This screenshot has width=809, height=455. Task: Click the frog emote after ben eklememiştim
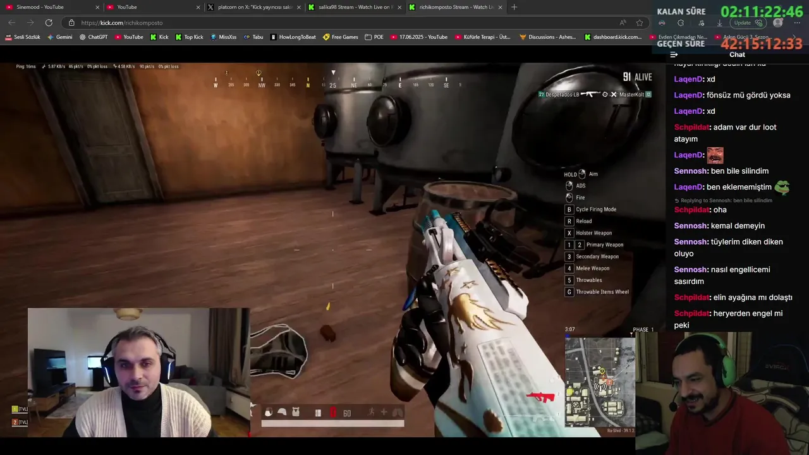[782, 187]
